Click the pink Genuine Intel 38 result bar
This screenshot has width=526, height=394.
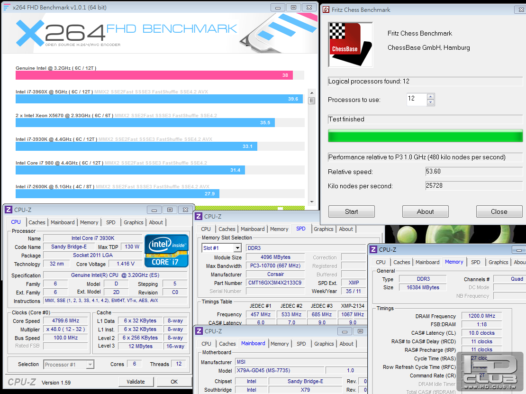pyautogui.click(x=154, y=75)
